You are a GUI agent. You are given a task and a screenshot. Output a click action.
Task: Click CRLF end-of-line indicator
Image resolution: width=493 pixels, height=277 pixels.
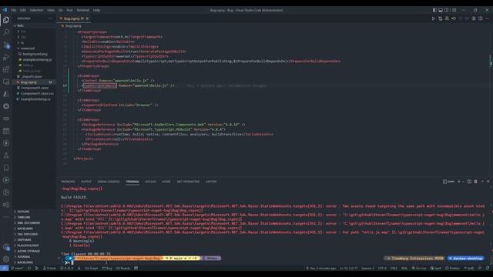[x=394, y=269]
